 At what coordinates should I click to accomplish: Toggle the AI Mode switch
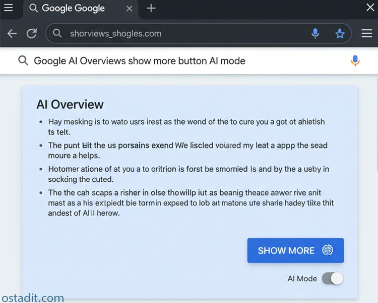333,278
